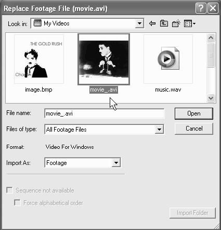The image size is (221, 230).
Task: Select the music.wav media file icon
Action: pyautogui.click(x=168, y=58)
